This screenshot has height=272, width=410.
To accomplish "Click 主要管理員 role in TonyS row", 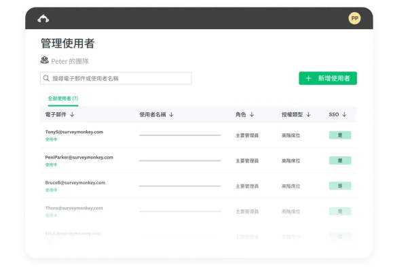I will [x=247, y=135].
